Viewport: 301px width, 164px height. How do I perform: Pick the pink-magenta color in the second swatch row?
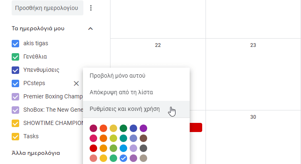coord(93,138)
